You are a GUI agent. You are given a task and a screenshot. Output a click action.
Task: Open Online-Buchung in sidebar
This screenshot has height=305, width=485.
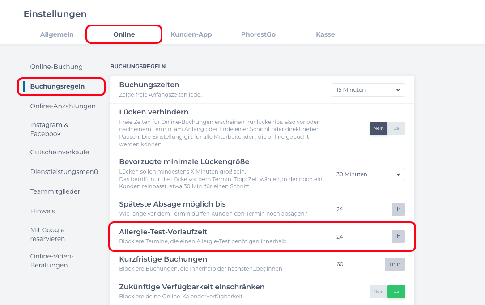[56, 67]
